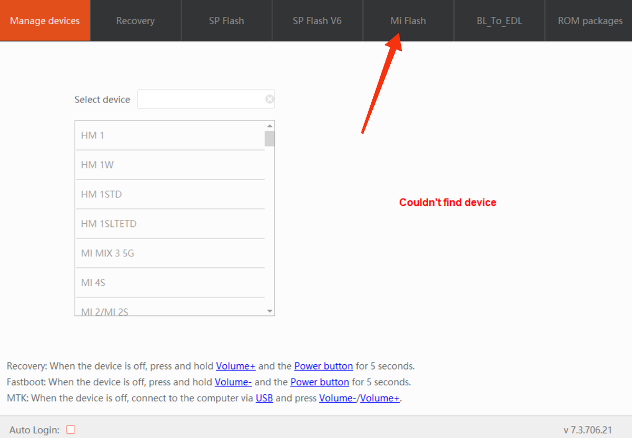Screen dimensions: 632x438
Task: Open the ROM packages tab
Action: (589, 21)
